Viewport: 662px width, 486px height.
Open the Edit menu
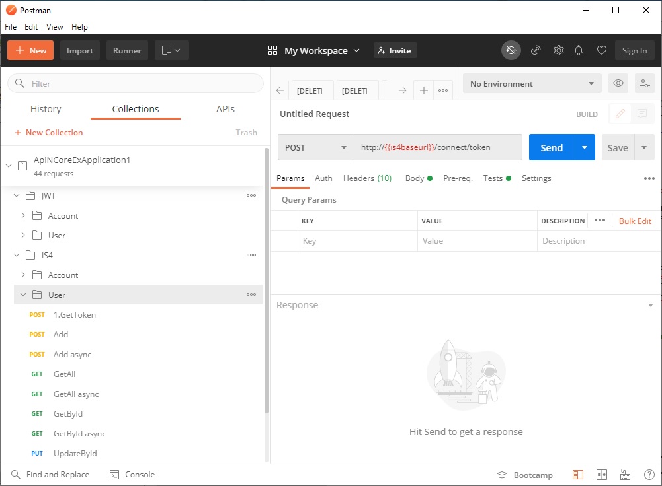31,27
